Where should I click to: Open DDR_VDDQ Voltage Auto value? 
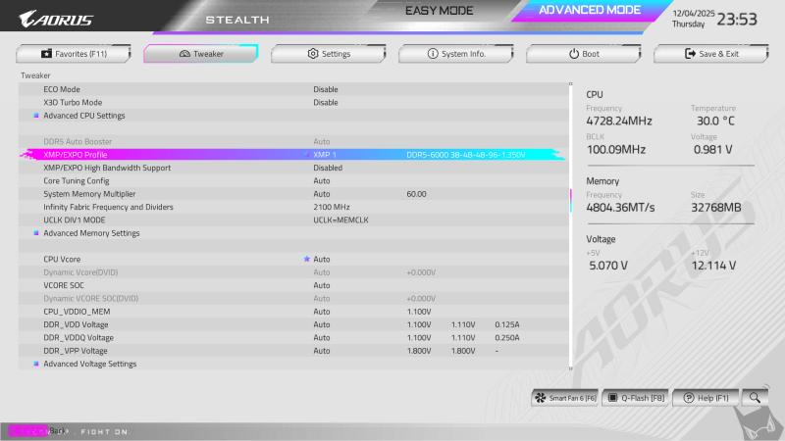[x=322, y=337]
